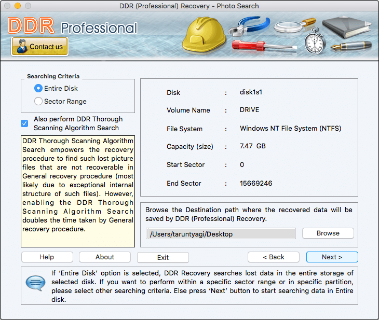Screen dimensions: 379x320
Task: Click the disk1s1 disk value
Action: click(251, 92)
